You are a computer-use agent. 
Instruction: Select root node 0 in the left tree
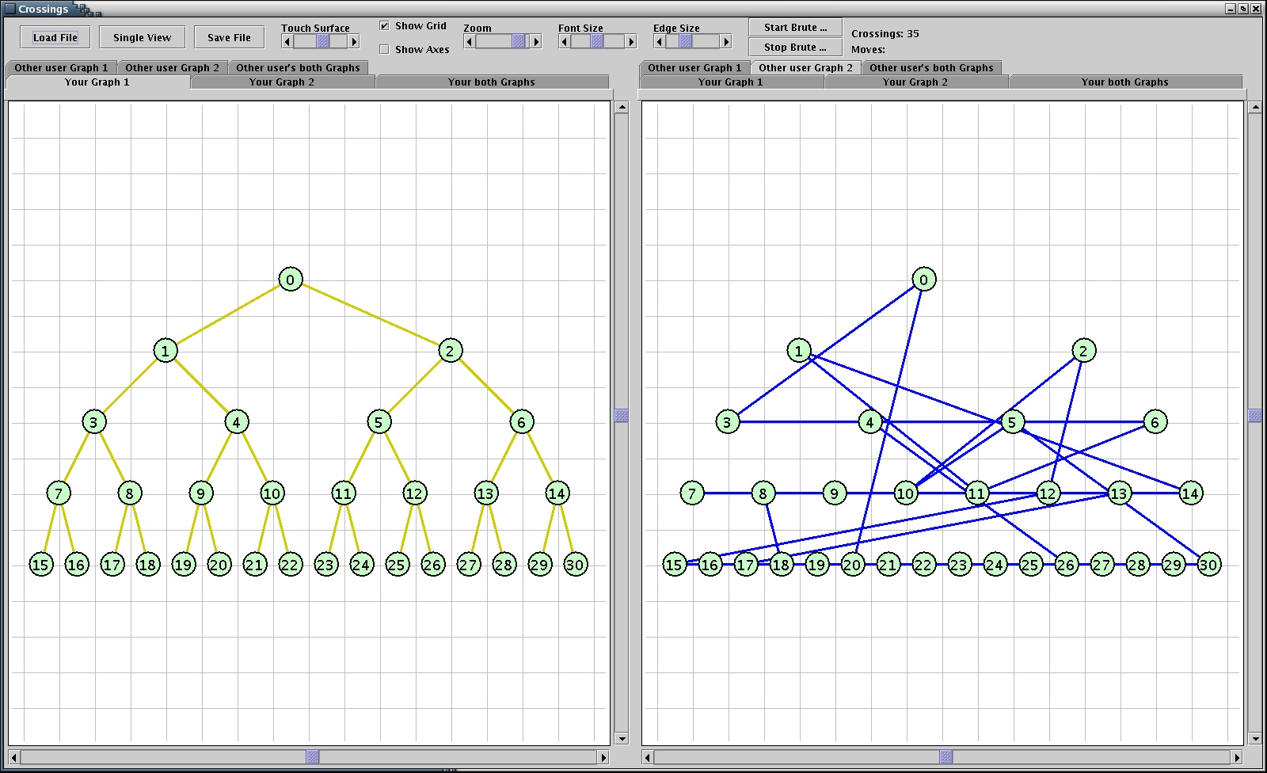290,279
